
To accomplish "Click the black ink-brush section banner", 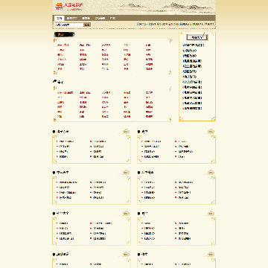I will coord(64,35).
